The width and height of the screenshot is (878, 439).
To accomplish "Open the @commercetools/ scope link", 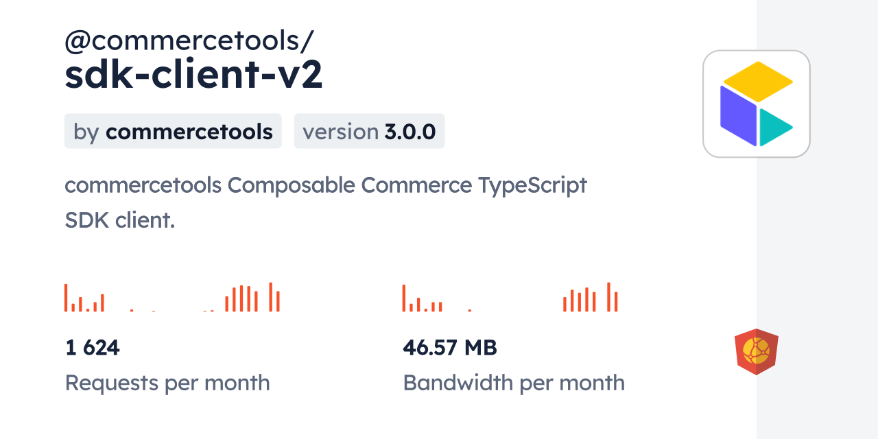I will tap(189, 41).
